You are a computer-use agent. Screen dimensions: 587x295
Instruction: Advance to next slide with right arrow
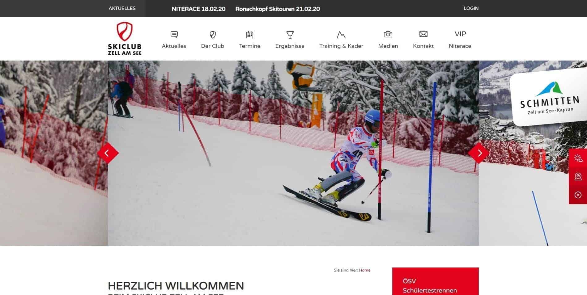click(x=479, y=153)
